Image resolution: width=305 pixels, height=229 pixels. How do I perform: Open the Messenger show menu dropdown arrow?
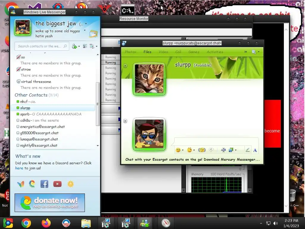97,46
